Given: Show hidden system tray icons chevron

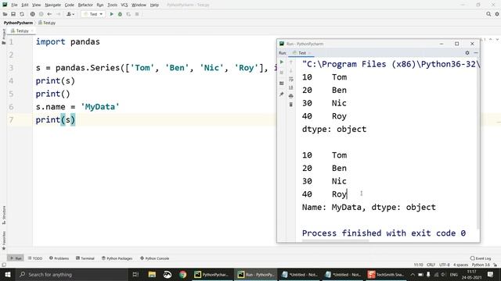Looking at the screenshot, I should click(413, 274).
